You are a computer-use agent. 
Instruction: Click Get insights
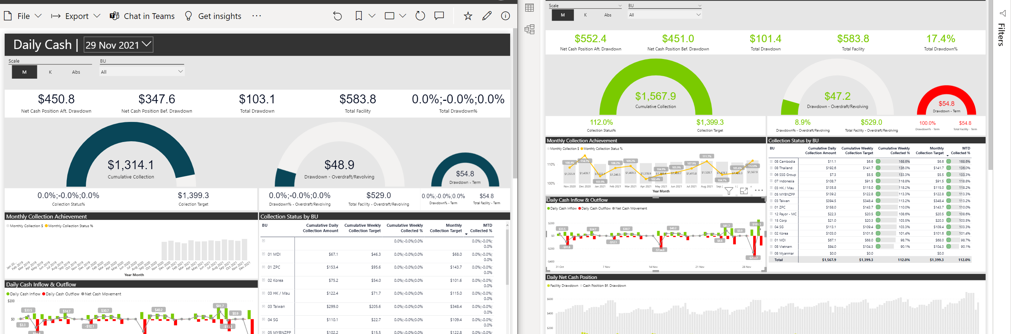[x=213, y=16]
